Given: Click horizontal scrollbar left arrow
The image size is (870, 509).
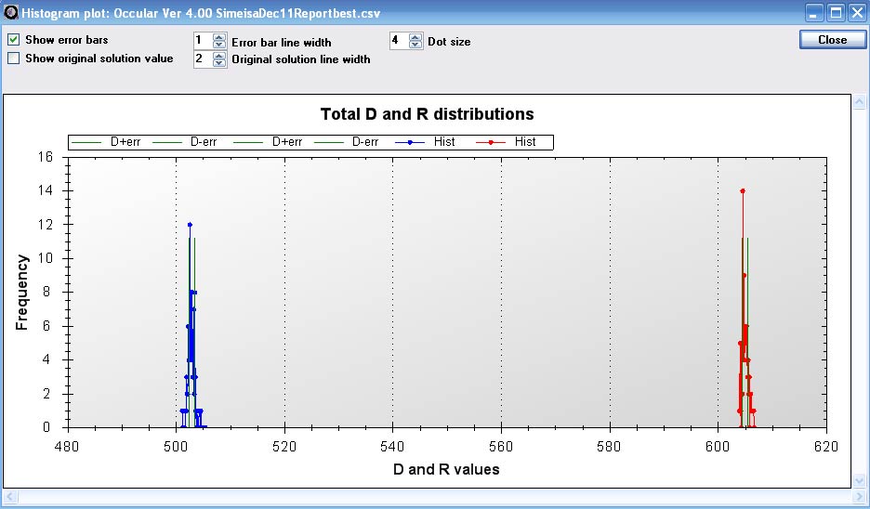Looking at the screenshot, I should click(x=9, y=496).
